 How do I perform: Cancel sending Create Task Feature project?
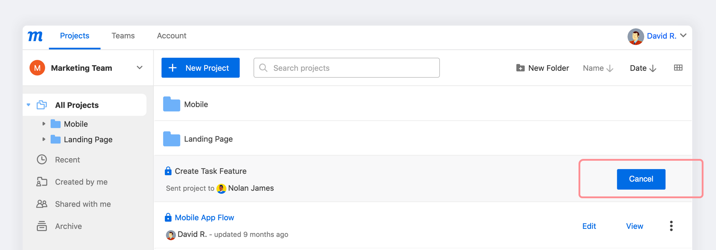tap(641, 179)
